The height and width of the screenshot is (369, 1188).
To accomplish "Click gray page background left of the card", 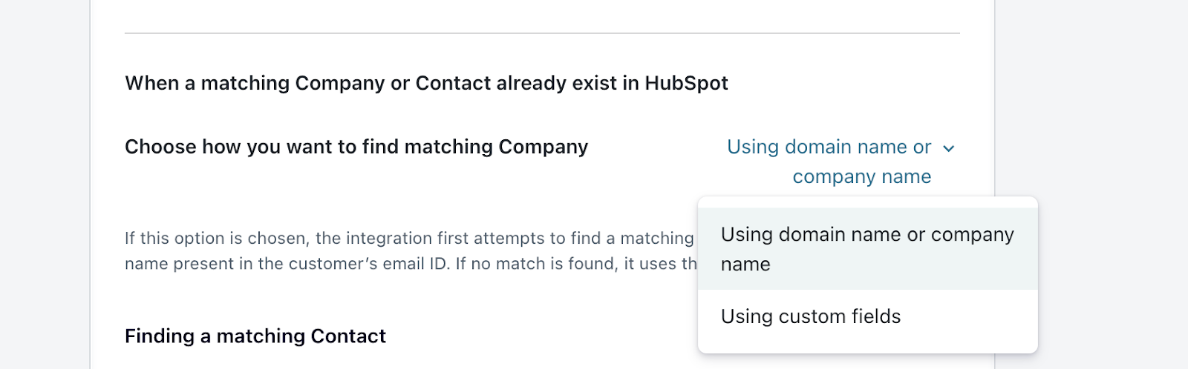I will (x=45, y=185).
